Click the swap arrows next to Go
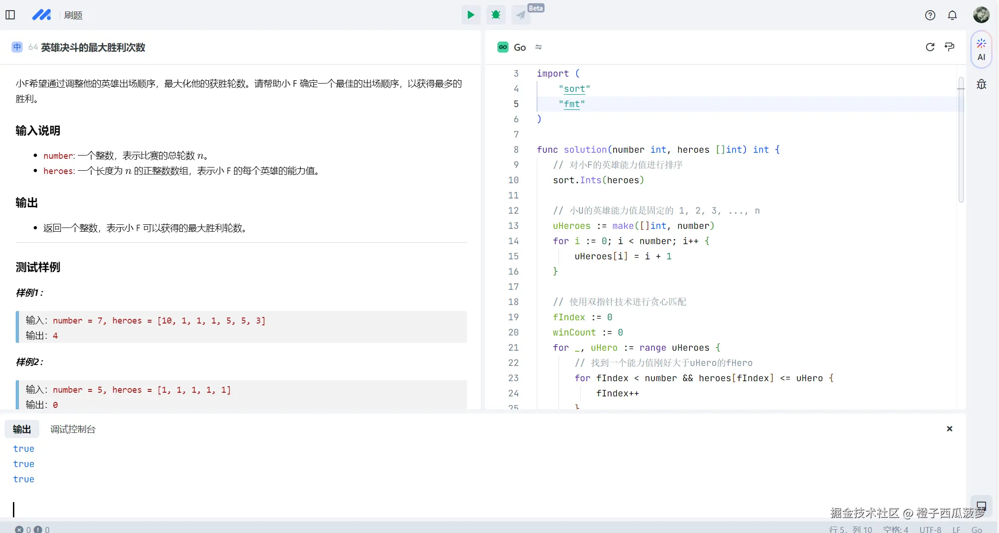This screenshot has height=533, width=999. coord(539,47)
